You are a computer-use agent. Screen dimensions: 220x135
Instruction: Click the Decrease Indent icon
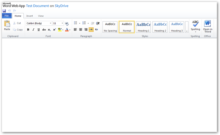click(92, 23)
